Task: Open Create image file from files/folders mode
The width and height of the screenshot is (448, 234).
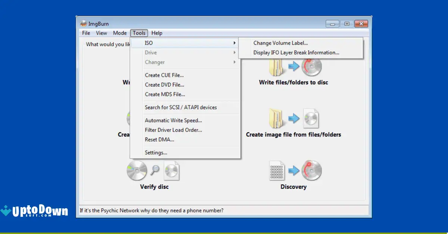Action: (x=293, y=119)
